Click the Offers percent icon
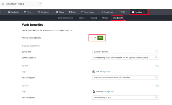Viewport: 172px width, 105px height. click(57, 12)
